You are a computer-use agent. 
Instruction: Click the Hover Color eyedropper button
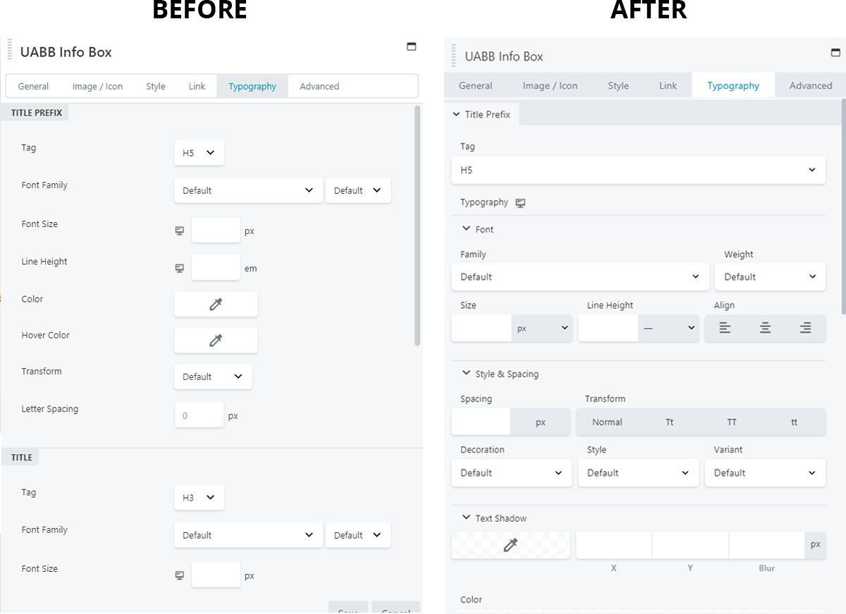coord(216,340)
